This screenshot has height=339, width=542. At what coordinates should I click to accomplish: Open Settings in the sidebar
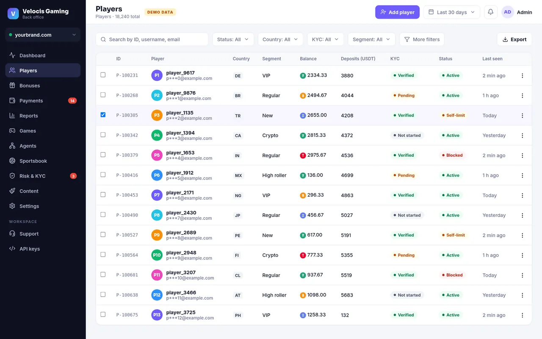tap(43, 206)
